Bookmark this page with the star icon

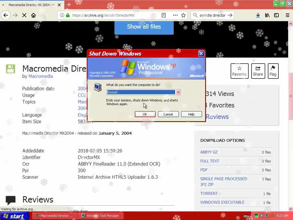point(183,15)
